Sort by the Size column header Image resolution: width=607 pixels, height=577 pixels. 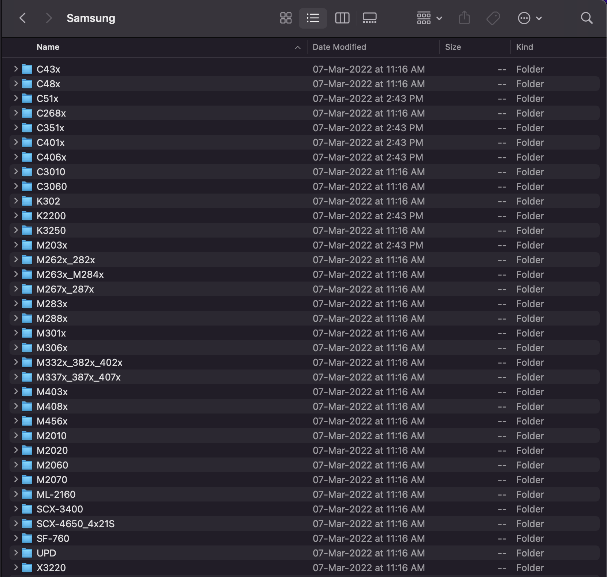[x=453, y=47]
